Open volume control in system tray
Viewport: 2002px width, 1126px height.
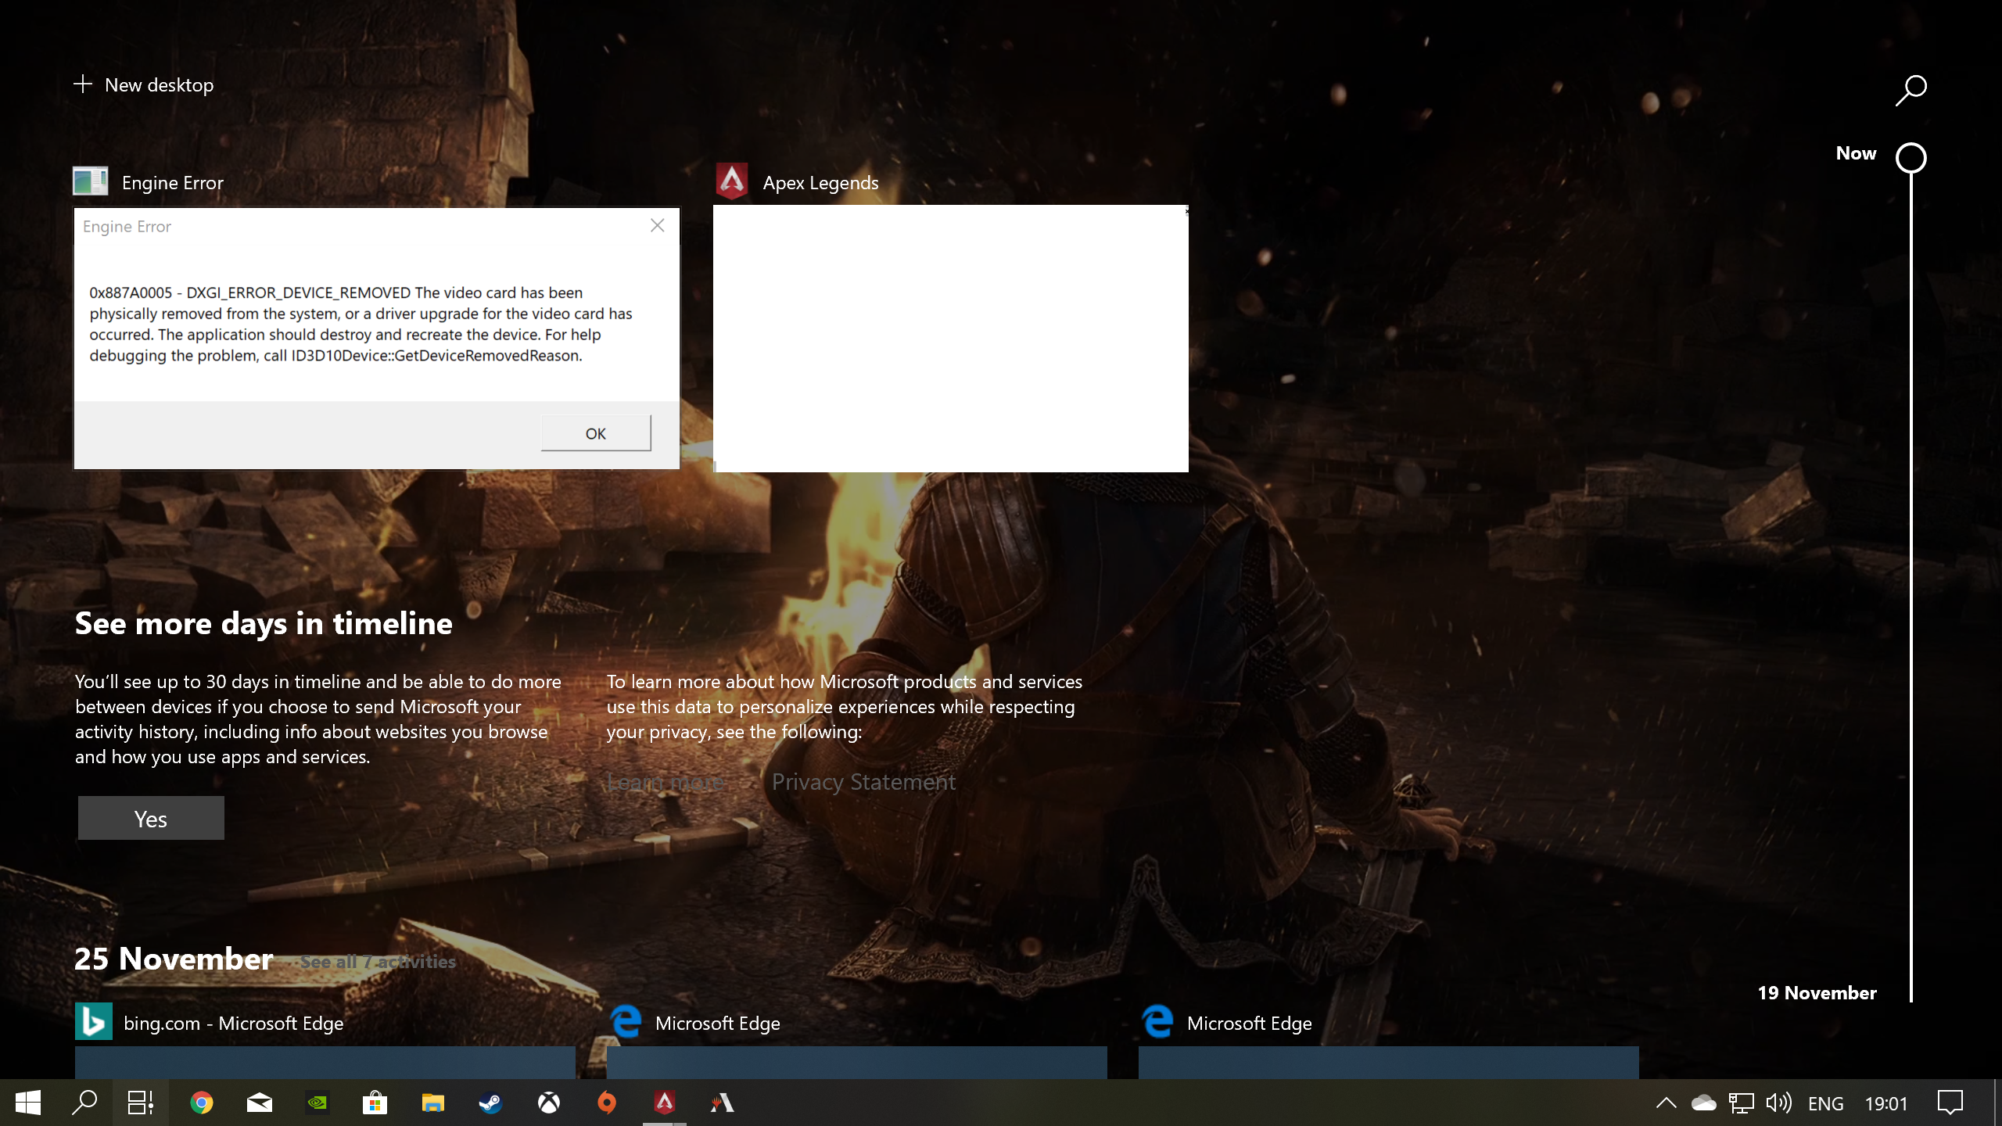coord(1778,1103)
